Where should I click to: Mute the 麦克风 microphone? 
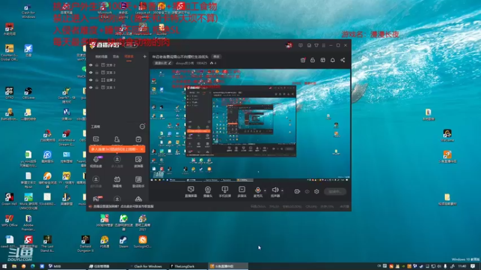(x=258, y=191)
